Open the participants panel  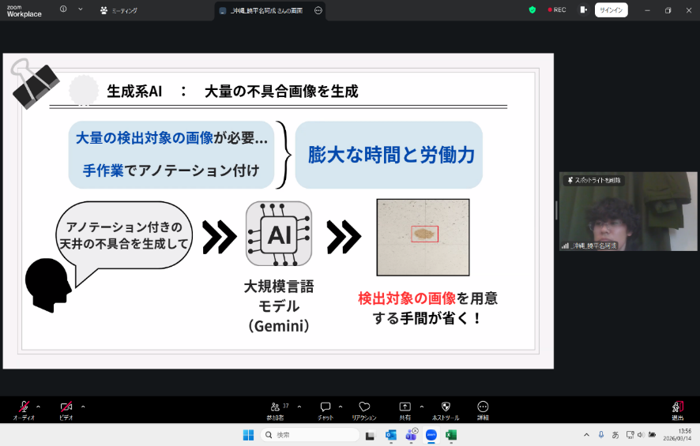(x=275, y=407)
